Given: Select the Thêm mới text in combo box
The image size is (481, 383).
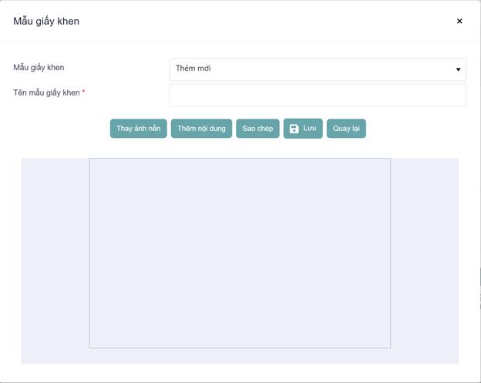Looking at the screenshot, I should click(x=193, y=69).
